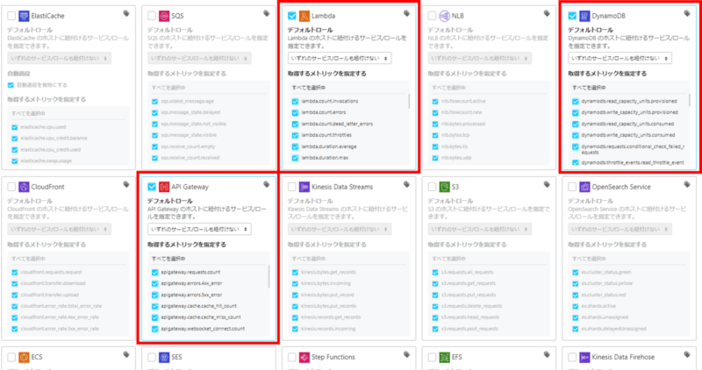702x370 pixels.
Task: Uncheck the Lambda integration checkbox
Action: pos(292,16)
